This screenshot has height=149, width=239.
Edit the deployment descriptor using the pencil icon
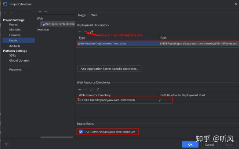92,32
